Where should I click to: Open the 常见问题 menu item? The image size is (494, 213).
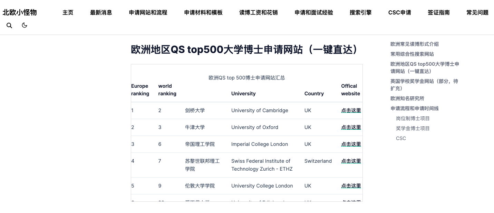pos(477,13)
